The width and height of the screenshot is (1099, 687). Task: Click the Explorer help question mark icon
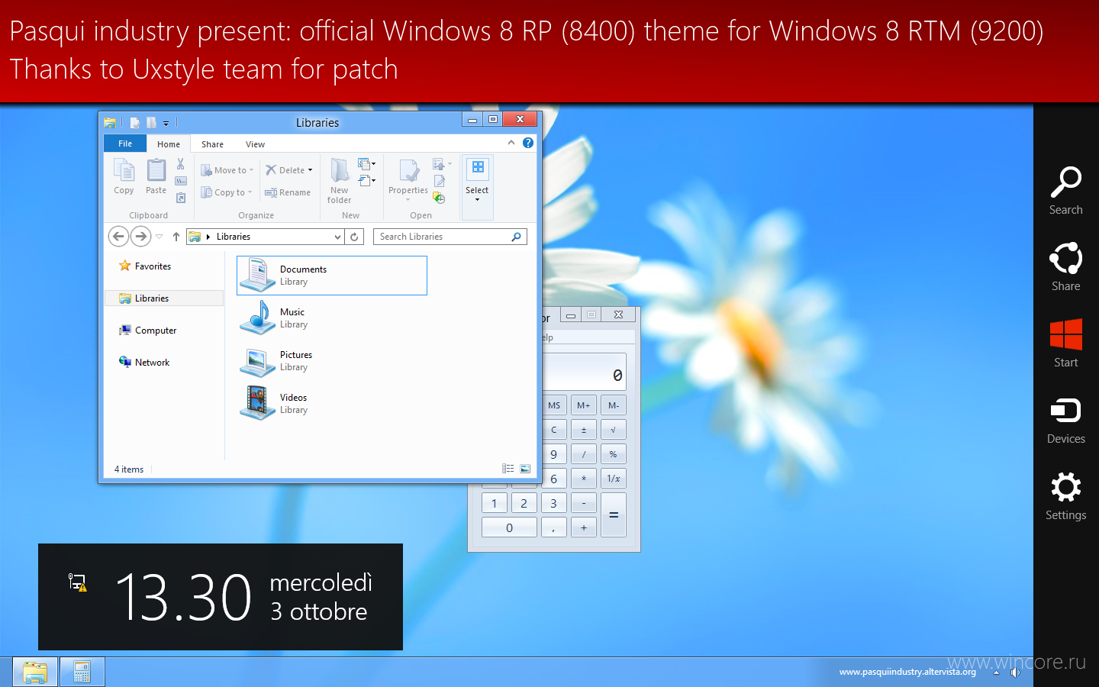coord(528,143)
